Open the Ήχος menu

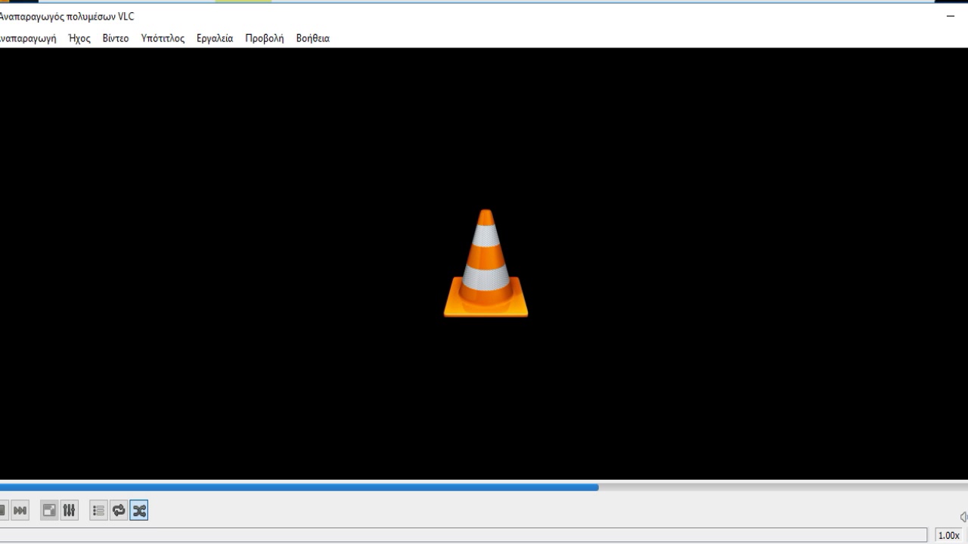coord(79,38)
